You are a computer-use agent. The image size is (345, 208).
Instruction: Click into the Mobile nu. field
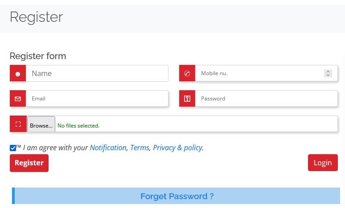pos(259,74)
